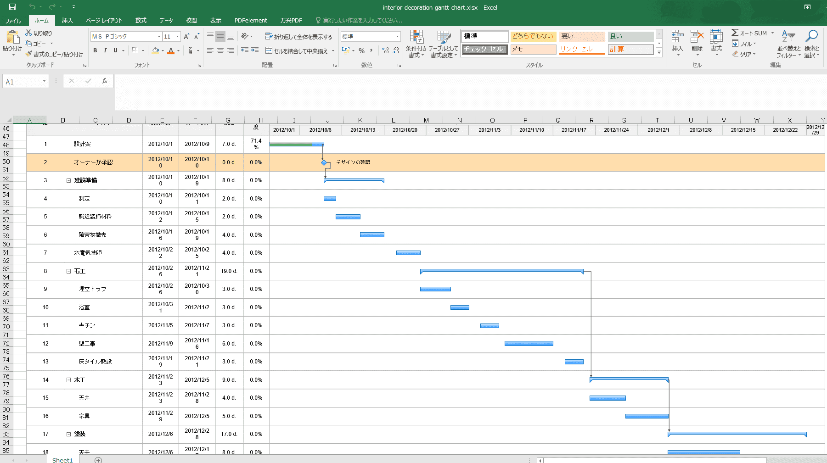Toggle Wrap Text for cells
This screenshot has width=827, height=463.
coord(298,37)
